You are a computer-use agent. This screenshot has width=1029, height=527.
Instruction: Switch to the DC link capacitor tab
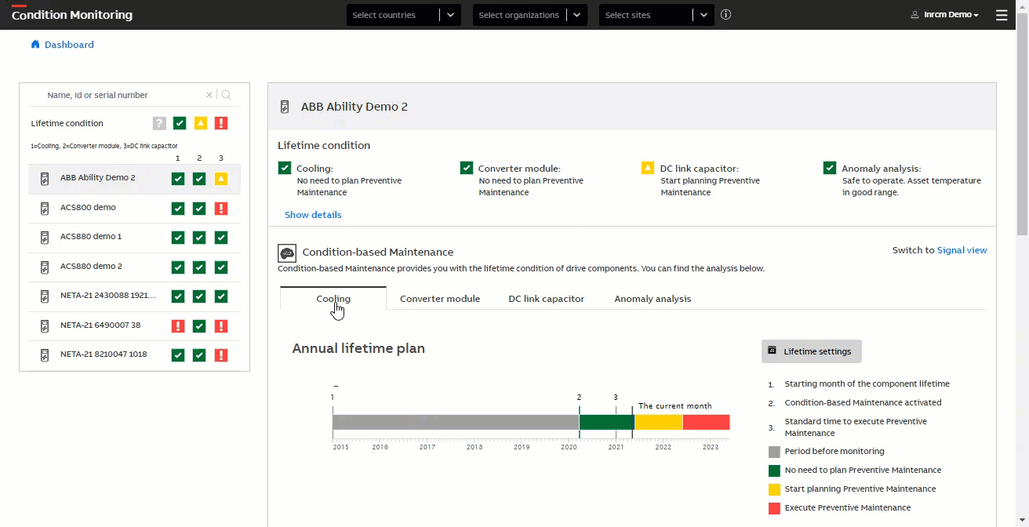[547, 299]
